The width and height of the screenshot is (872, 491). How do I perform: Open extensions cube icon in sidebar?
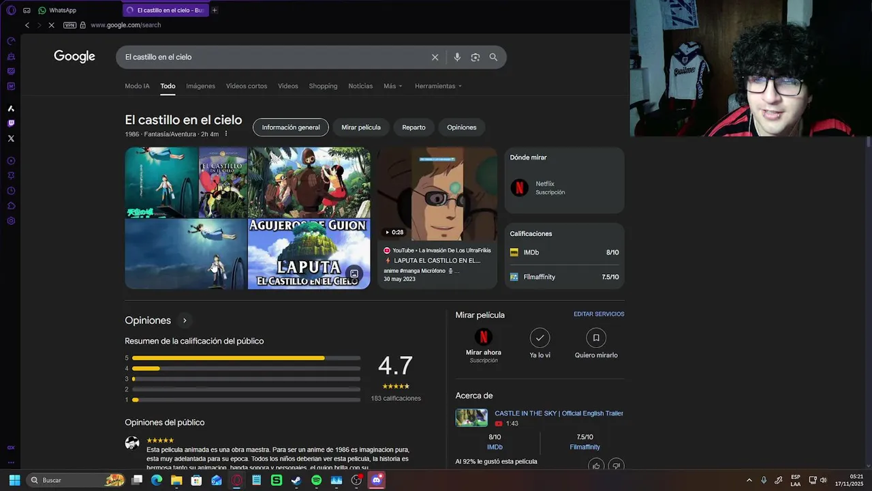point(11,206)
